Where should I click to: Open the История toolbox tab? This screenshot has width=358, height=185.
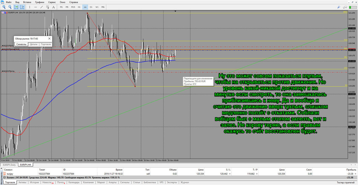34,183
